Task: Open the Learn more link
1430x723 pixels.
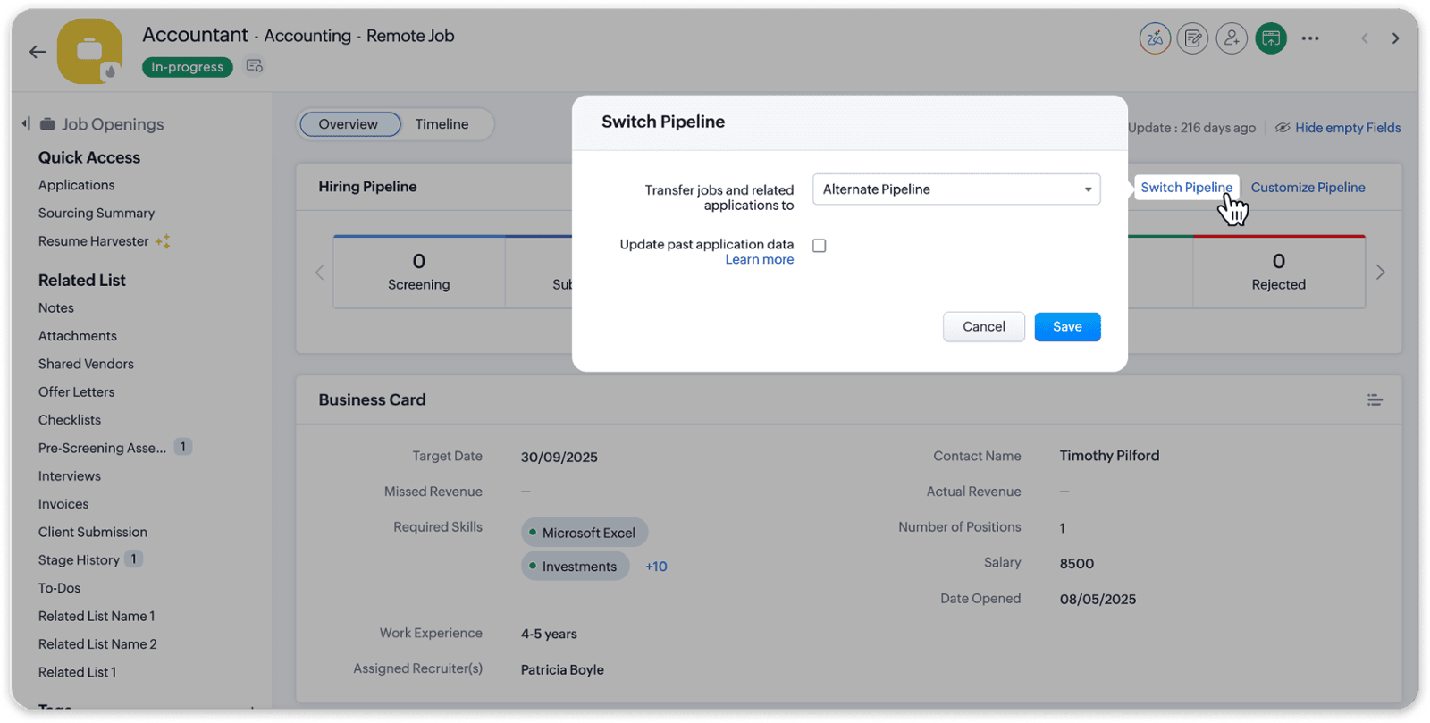Action: click(759, 259)
